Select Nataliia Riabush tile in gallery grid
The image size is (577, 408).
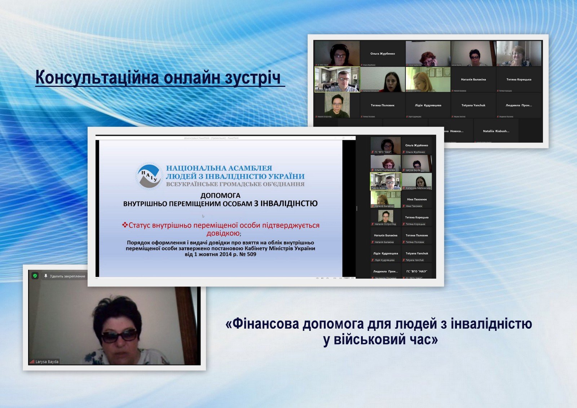(496, 131)
